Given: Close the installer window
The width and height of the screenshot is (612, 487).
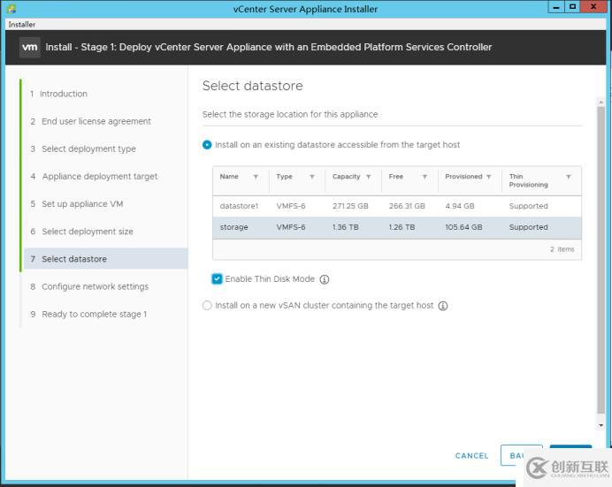Looking at the screenshot, I should [593, 7].
